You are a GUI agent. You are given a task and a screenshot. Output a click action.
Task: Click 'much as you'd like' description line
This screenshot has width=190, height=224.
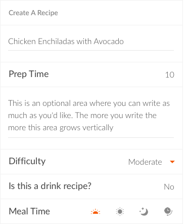click(x=40, y=116)
